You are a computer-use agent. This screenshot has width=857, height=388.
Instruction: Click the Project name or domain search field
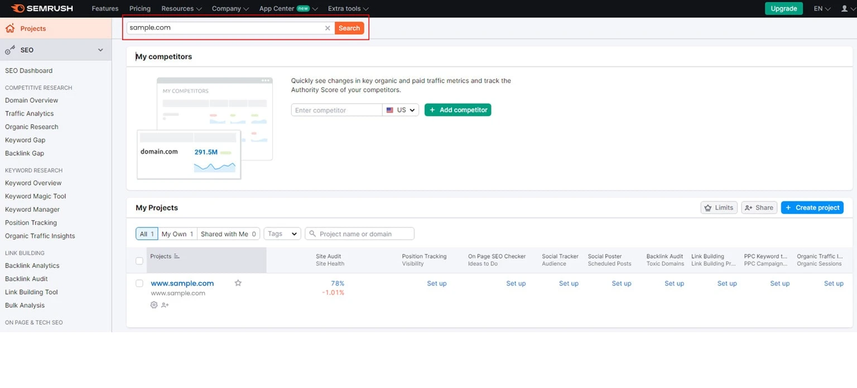360,234
